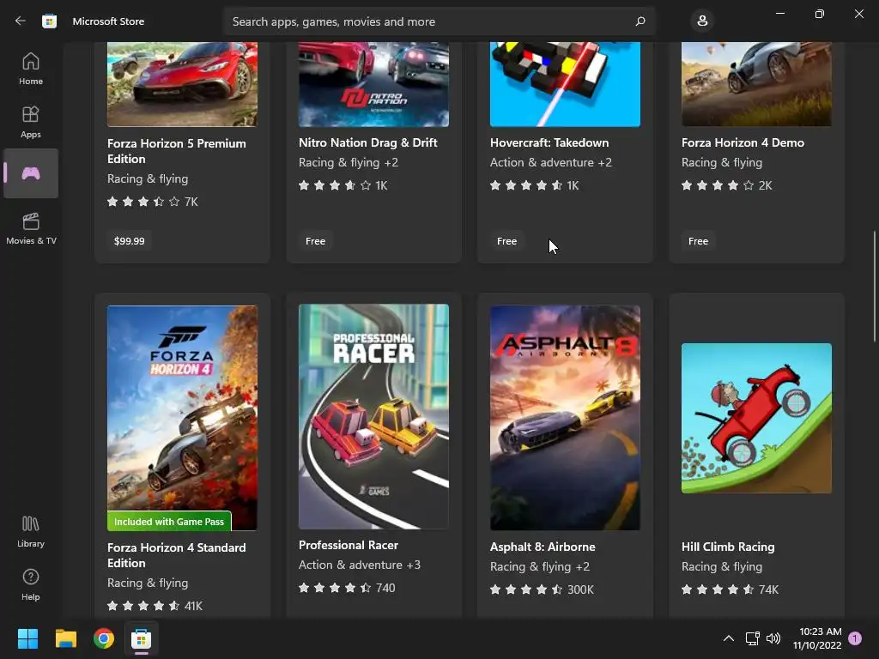Open Help in sidebar
The width and height of the screenshot is (879, 659).
tap(31, 584)
